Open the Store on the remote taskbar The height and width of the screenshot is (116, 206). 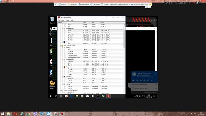(82, 96)
